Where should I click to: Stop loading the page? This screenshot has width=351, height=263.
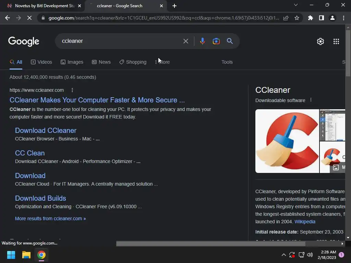point(29,18)
